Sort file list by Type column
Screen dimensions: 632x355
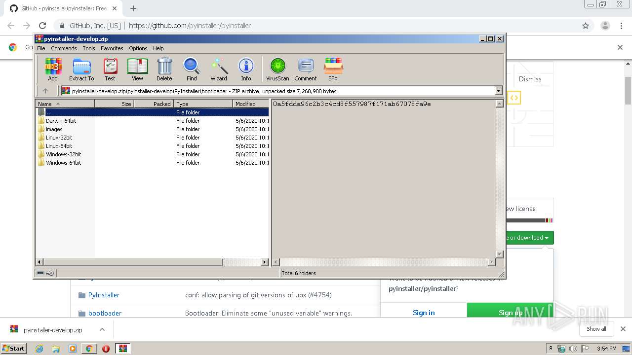203,104
